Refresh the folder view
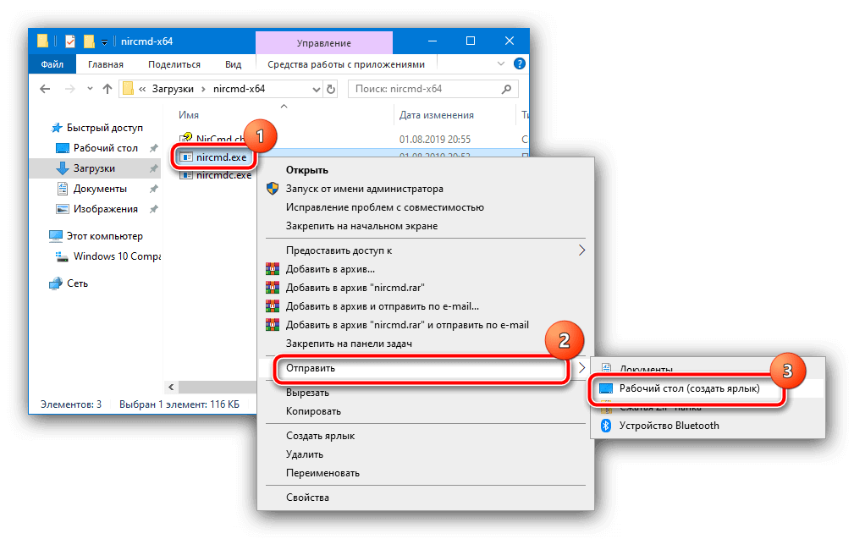 pyautogui.click(x=331, y=89)
